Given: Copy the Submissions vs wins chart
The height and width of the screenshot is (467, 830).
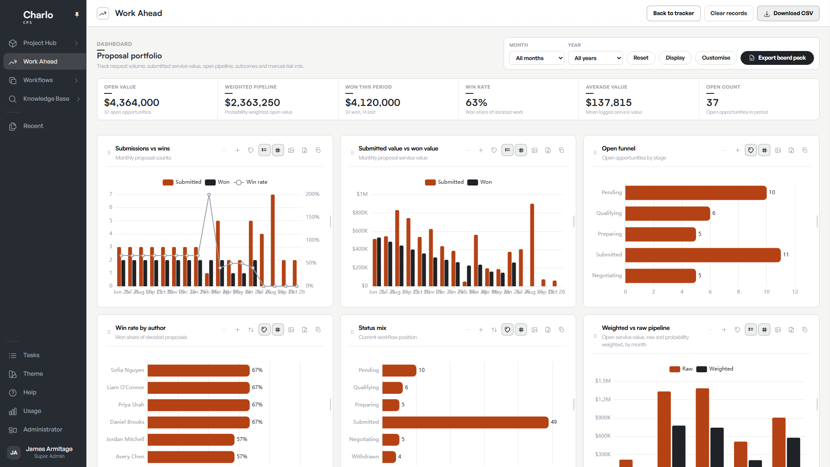Looking at the screenshot, I should pos(318,150).
